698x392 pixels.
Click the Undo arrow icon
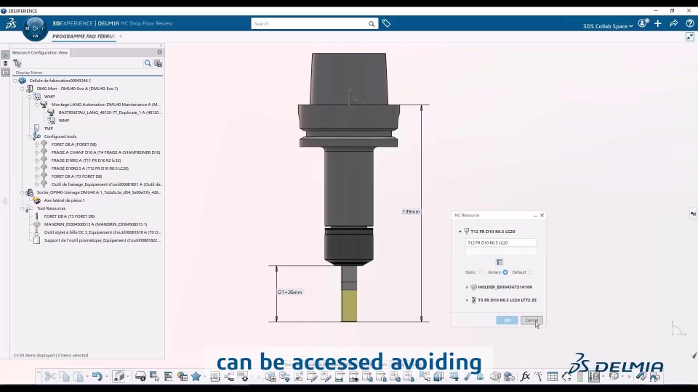tap(97, 377)
